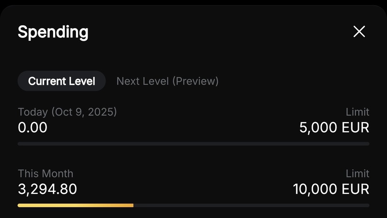Click the Spending panel heading
387x218 pixels.
click(x=53, y=32)
